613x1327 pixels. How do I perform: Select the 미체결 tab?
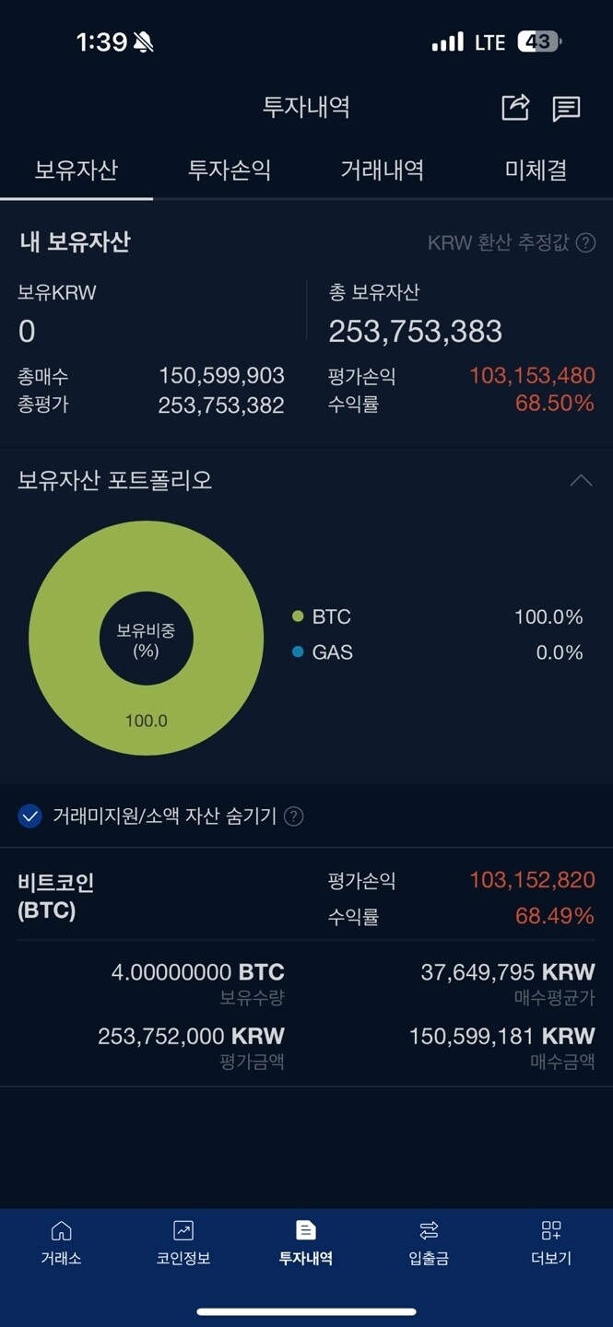pos(536,170)
